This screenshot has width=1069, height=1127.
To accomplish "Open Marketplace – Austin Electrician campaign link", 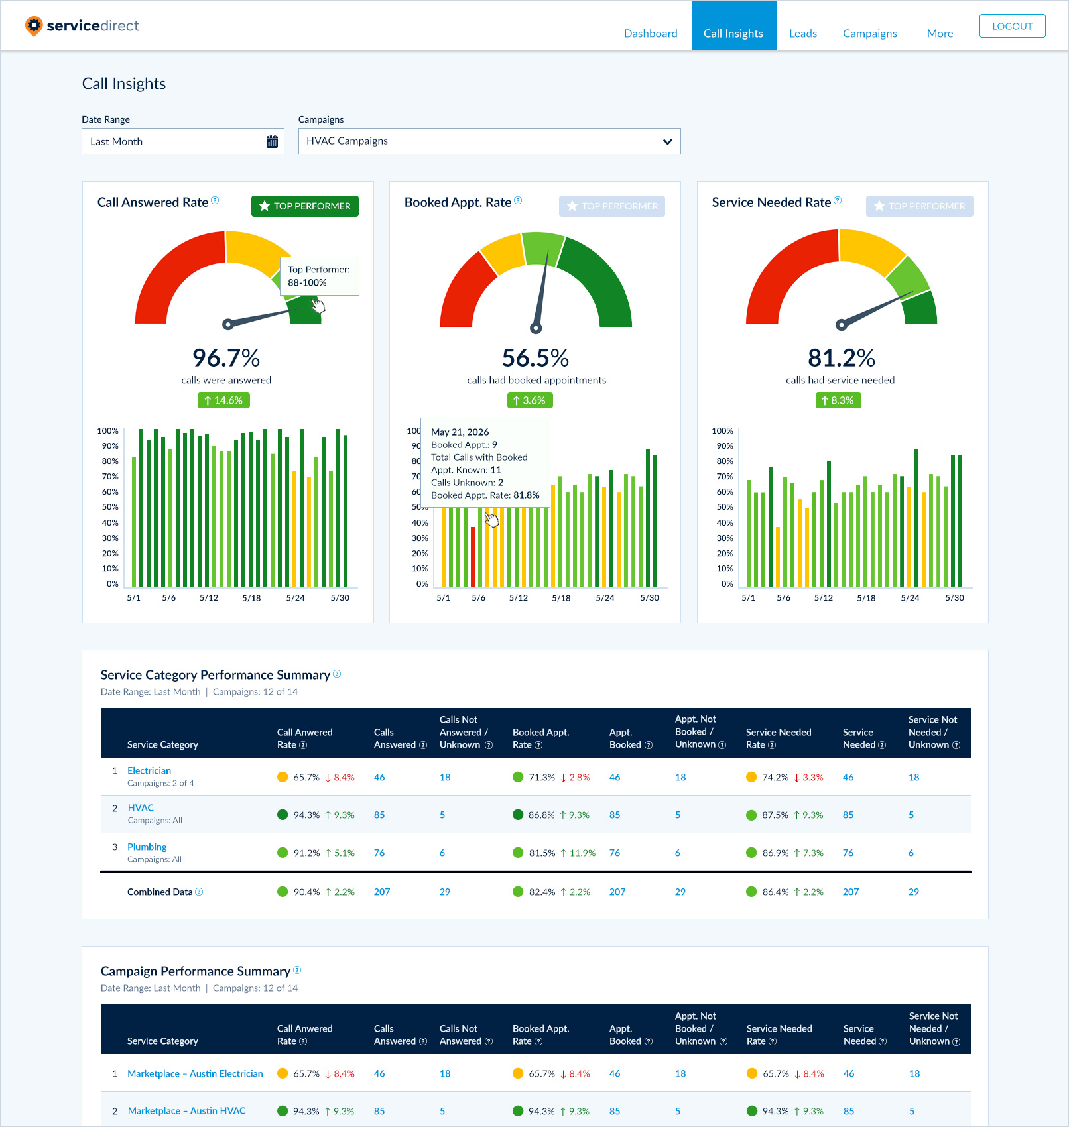I will [x=195, y=1073].
